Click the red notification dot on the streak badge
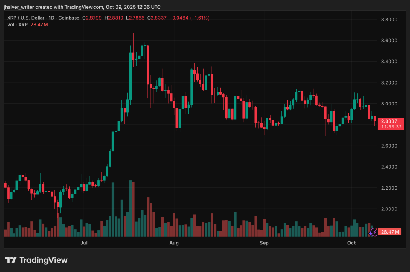Screen dimensions: 410x272 point(377,229)
